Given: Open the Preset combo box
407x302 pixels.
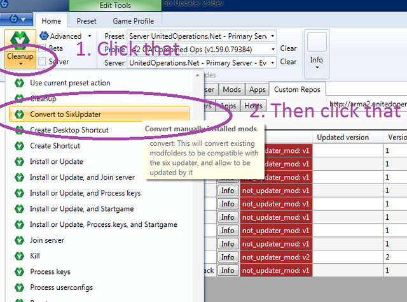Looking at the screenshot, I should pyautogui.click(x=202, y=36).
